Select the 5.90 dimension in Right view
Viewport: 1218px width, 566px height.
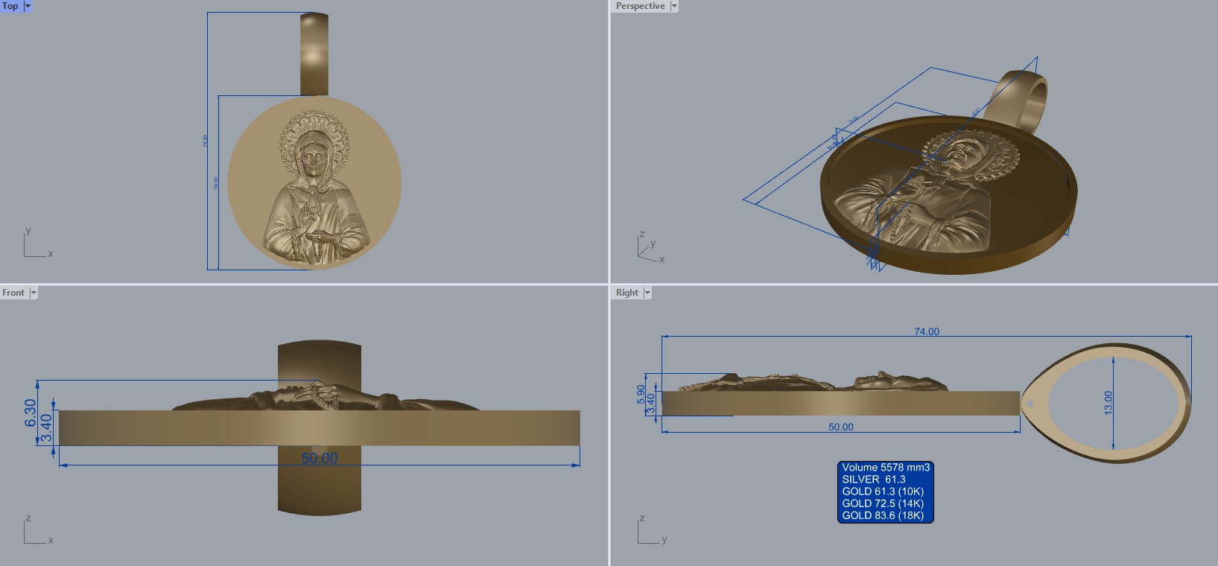click(x=641, y=395)
